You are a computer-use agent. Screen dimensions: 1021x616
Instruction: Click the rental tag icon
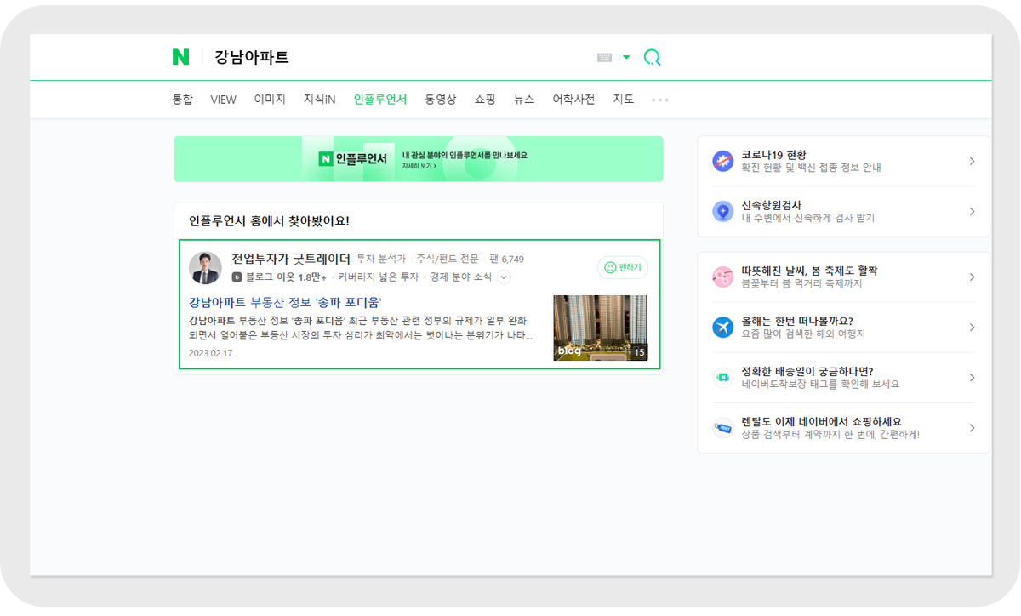[x=722, y=428]
